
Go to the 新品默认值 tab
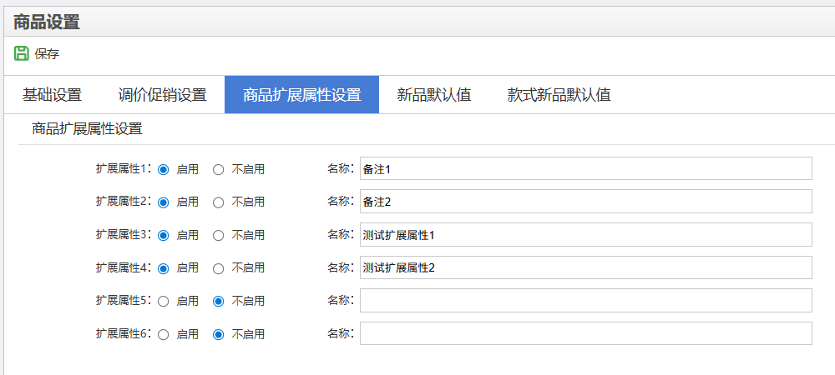[434, 95]
